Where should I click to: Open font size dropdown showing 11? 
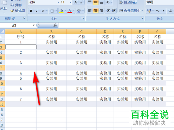click(70, 2)
